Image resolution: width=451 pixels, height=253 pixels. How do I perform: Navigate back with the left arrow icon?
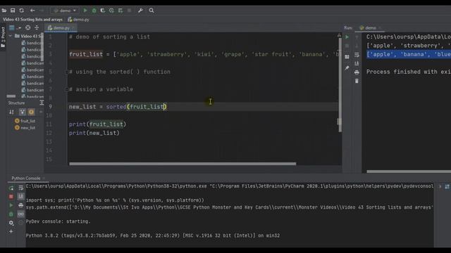click(x=32, y=11)
